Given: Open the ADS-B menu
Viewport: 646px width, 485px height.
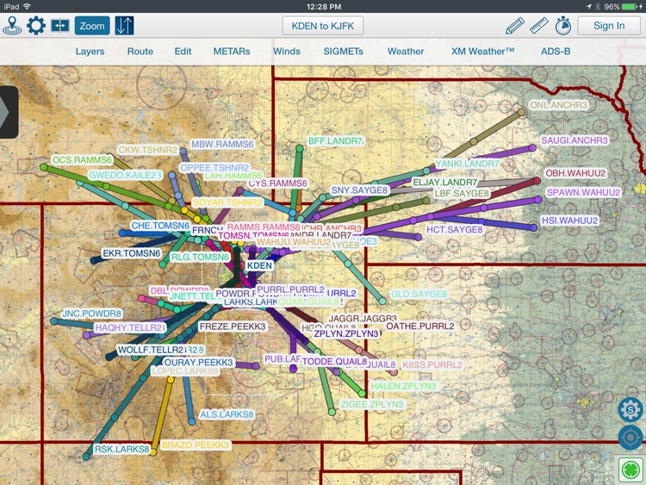Looking at the screenshot, I should pos(556,52).
